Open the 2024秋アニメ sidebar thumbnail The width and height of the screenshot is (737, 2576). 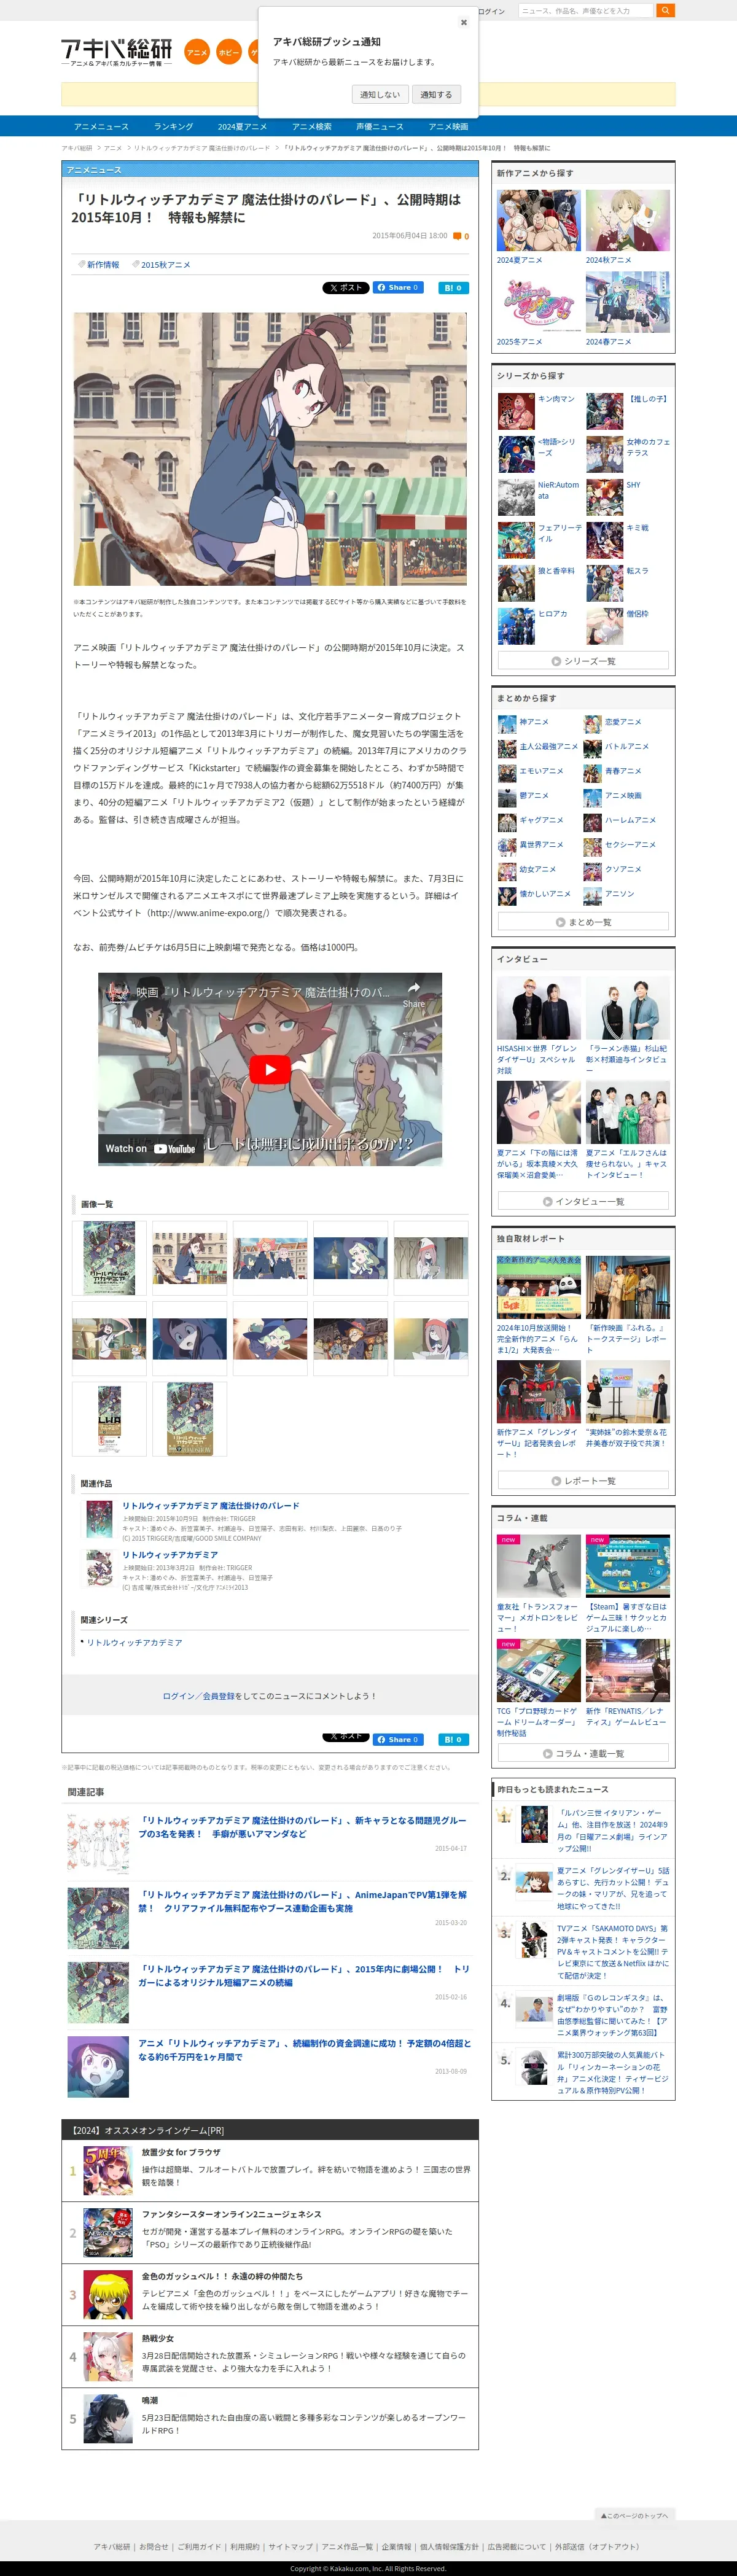627,220
